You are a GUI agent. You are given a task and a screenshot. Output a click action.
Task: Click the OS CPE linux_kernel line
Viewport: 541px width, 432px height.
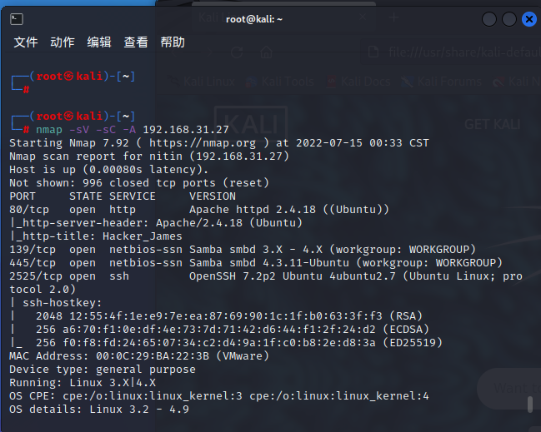tap(219, 396)
